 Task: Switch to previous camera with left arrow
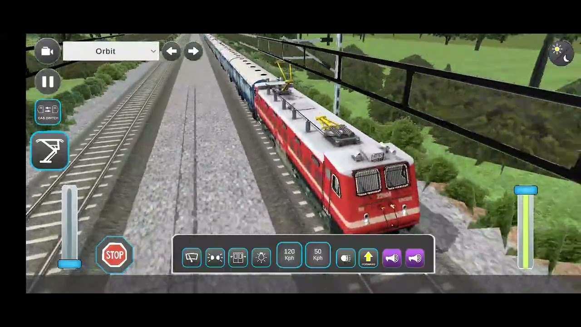coord(171,51)
